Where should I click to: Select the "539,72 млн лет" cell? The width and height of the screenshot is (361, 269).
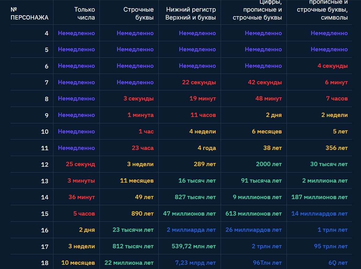(x=194, y=246)
